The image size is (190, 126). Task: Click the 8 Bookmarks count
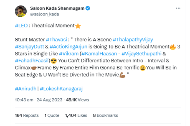coord(105,116)
